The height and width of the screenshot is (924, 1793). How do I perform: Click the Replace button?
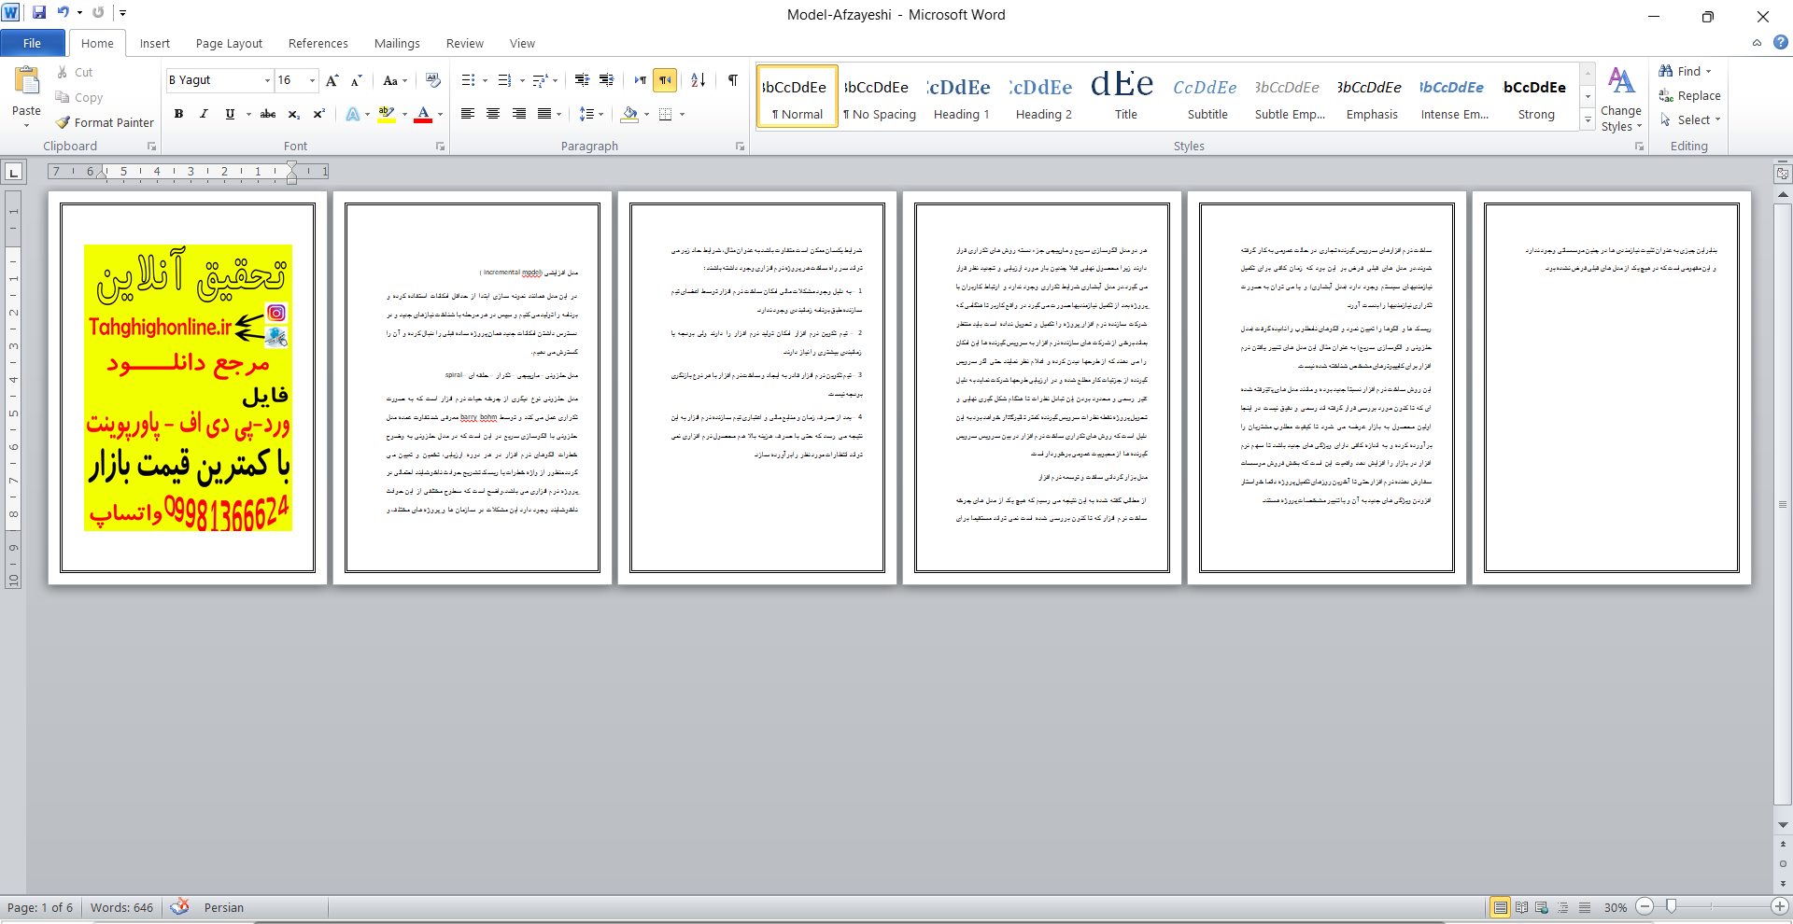1689,95
